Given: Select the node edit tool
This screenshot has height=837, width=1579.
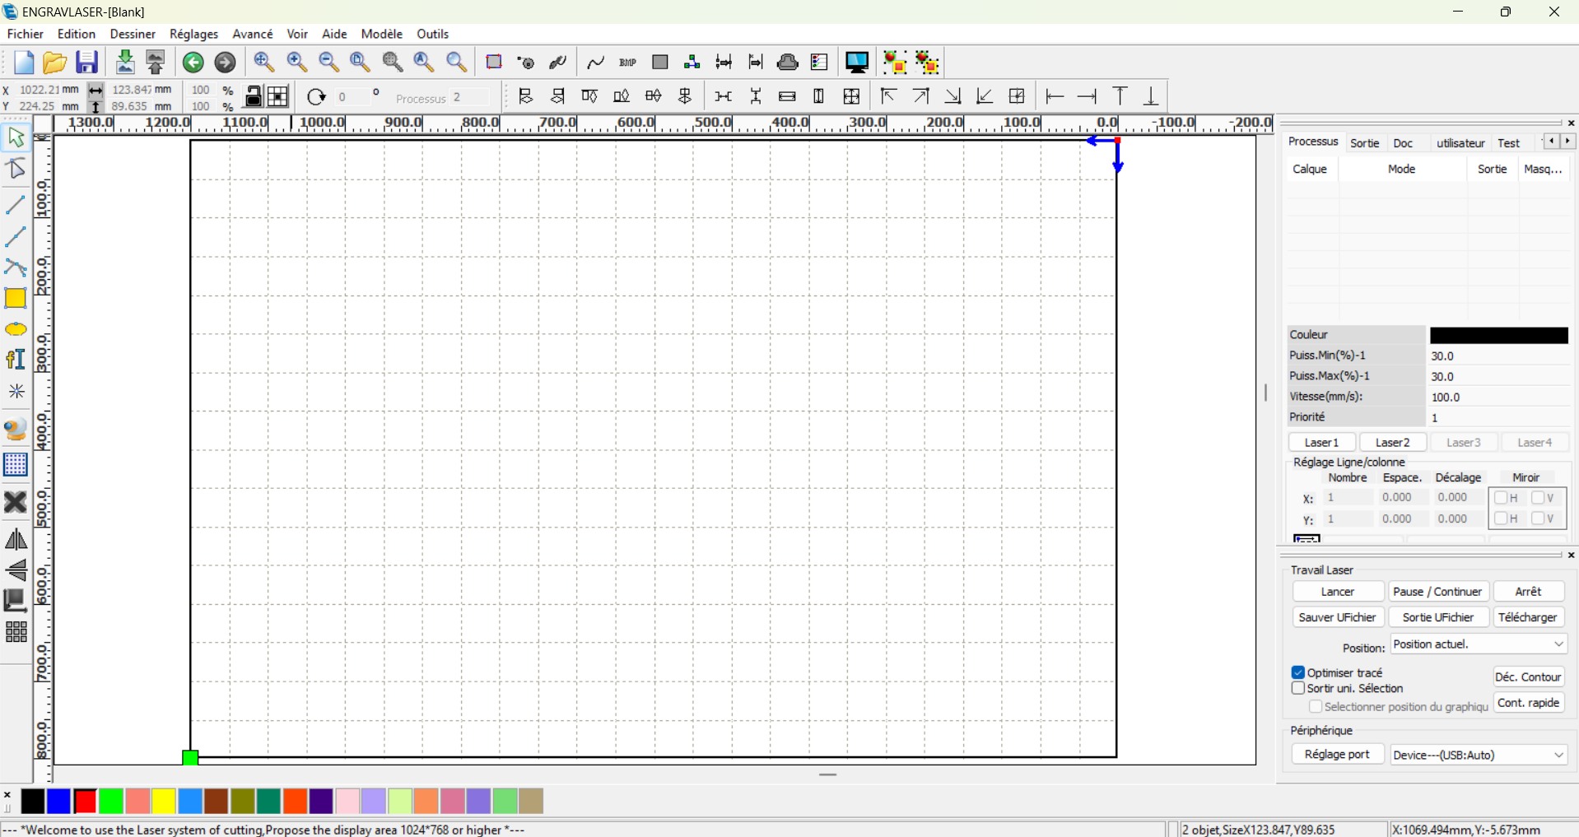Looking at the screenshot, I should [x=16, y=169].
